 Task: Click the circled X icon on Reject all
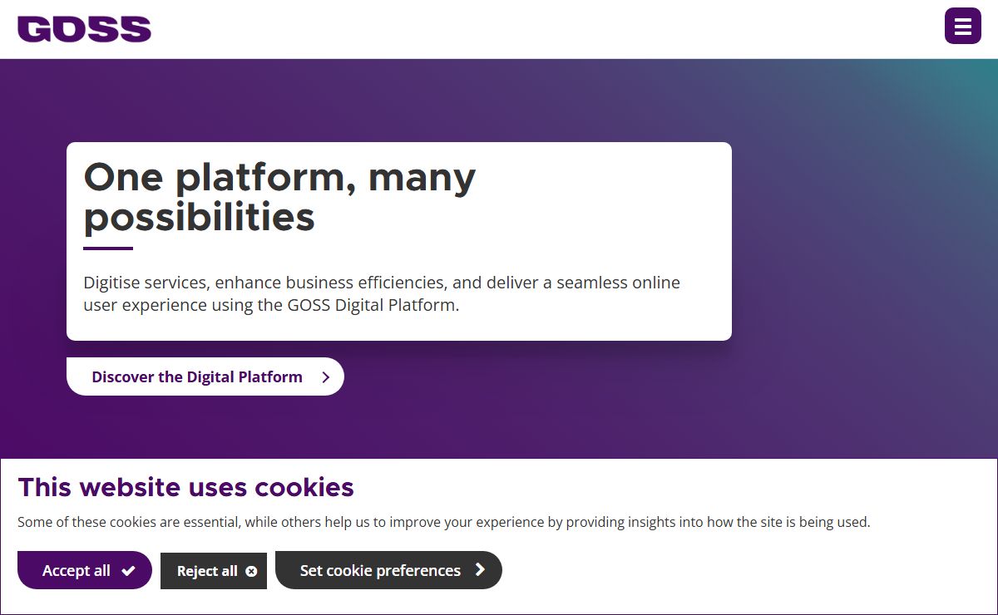pyautogui.click(x=251, y=572)
